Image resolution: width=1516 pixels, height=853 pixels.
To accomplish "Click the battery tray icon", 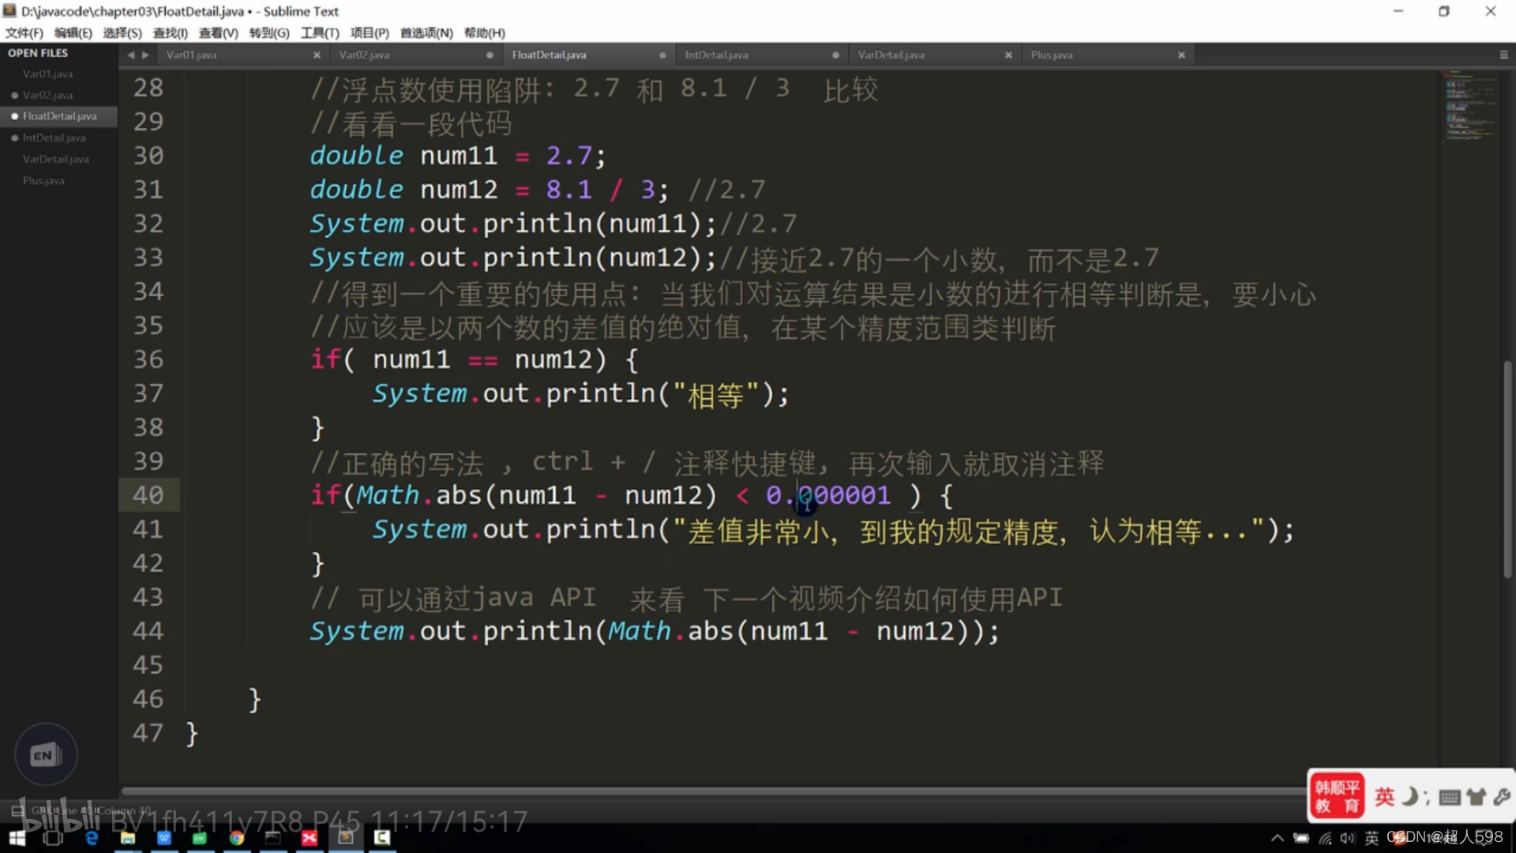I will [x=1301, y=838].
